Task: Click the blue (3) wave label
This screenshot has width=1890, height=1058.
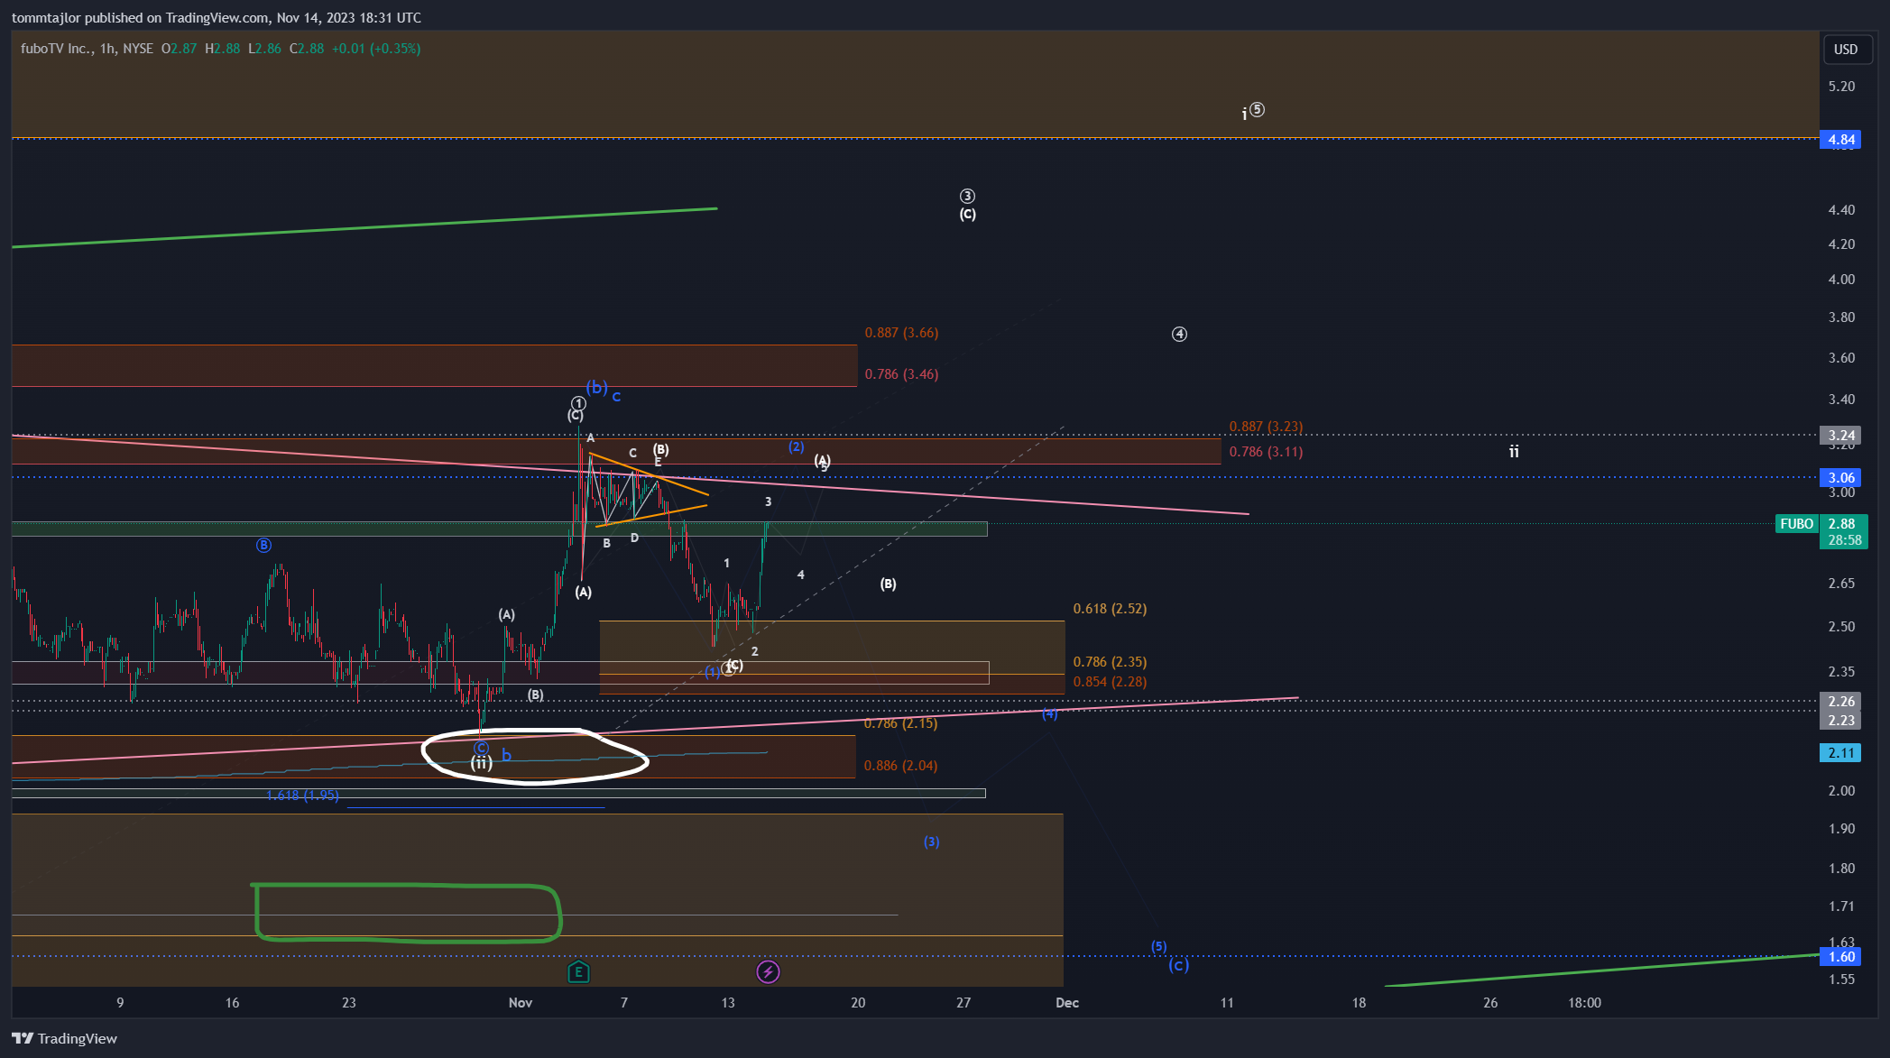Action: pos(931,842)
